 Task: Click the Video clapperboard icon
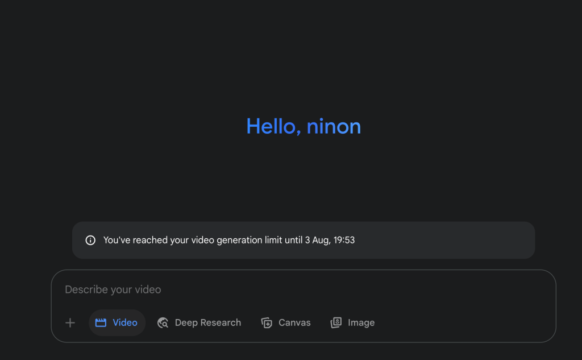pyautogui.click(x=101, y=323)
